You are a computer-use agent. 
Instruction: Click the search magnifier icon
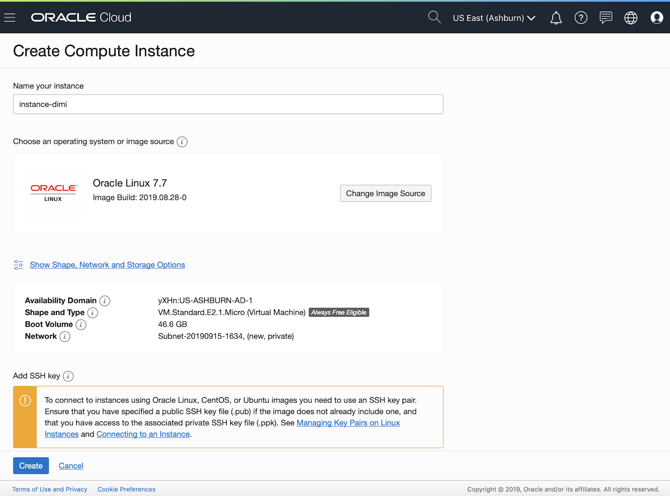click(x=434, y=18)
